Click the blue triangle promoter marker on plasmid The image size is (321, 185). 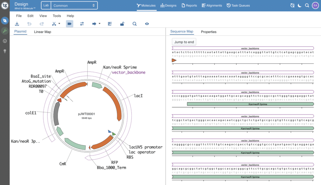click(x=110, y=131)
